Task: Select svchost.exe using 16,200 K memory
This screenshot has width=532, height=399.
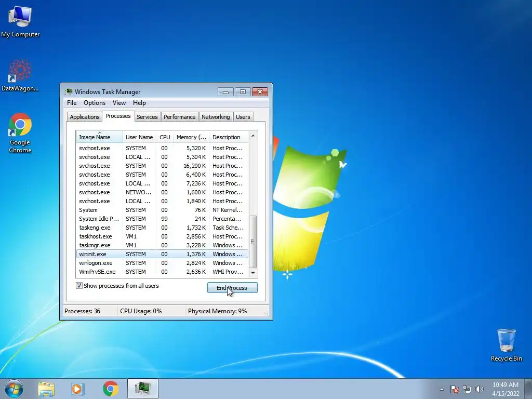Action: point(163,166)
